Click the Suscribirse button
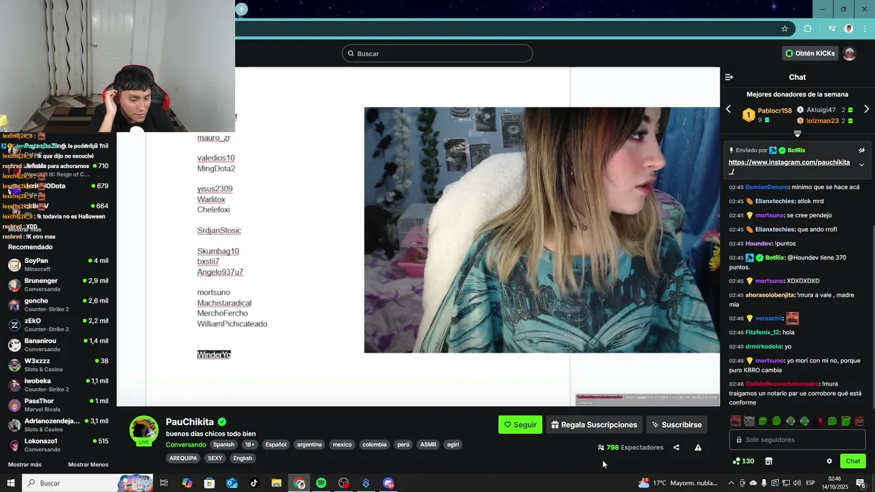The height and width of the screenshot is (492, 875). pos(676,424)
